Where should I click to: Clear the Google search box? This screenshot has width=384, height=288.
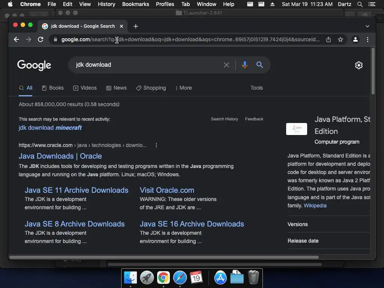[x=226, y=65]
